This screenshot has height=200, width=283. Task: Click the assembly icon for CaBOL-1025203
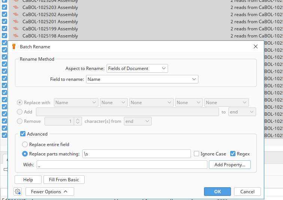coord(16,7)
